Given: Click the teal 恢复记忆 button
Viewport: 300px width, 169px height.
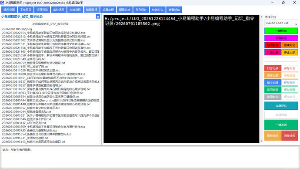Looking at the screenshot, I should [x=281, y=106].
